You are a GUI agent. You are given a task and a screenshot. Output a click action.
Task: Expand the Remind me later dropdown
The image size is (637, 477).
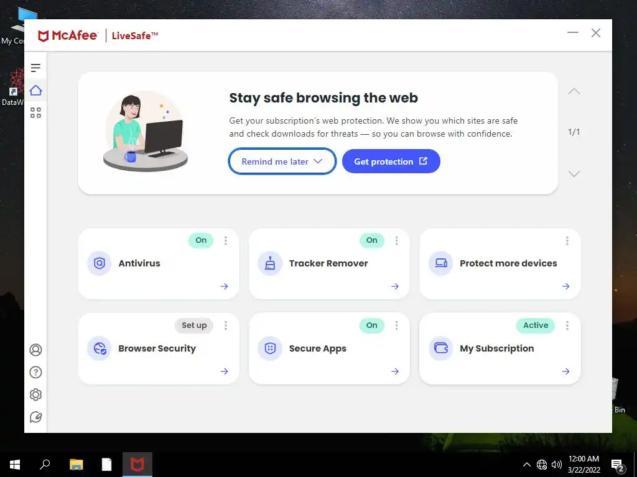click(282, 161)
